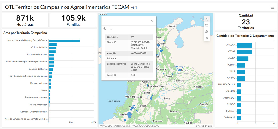
Task: Click the 105.9k Familias indicator card
Action: [x=73, y=20]
